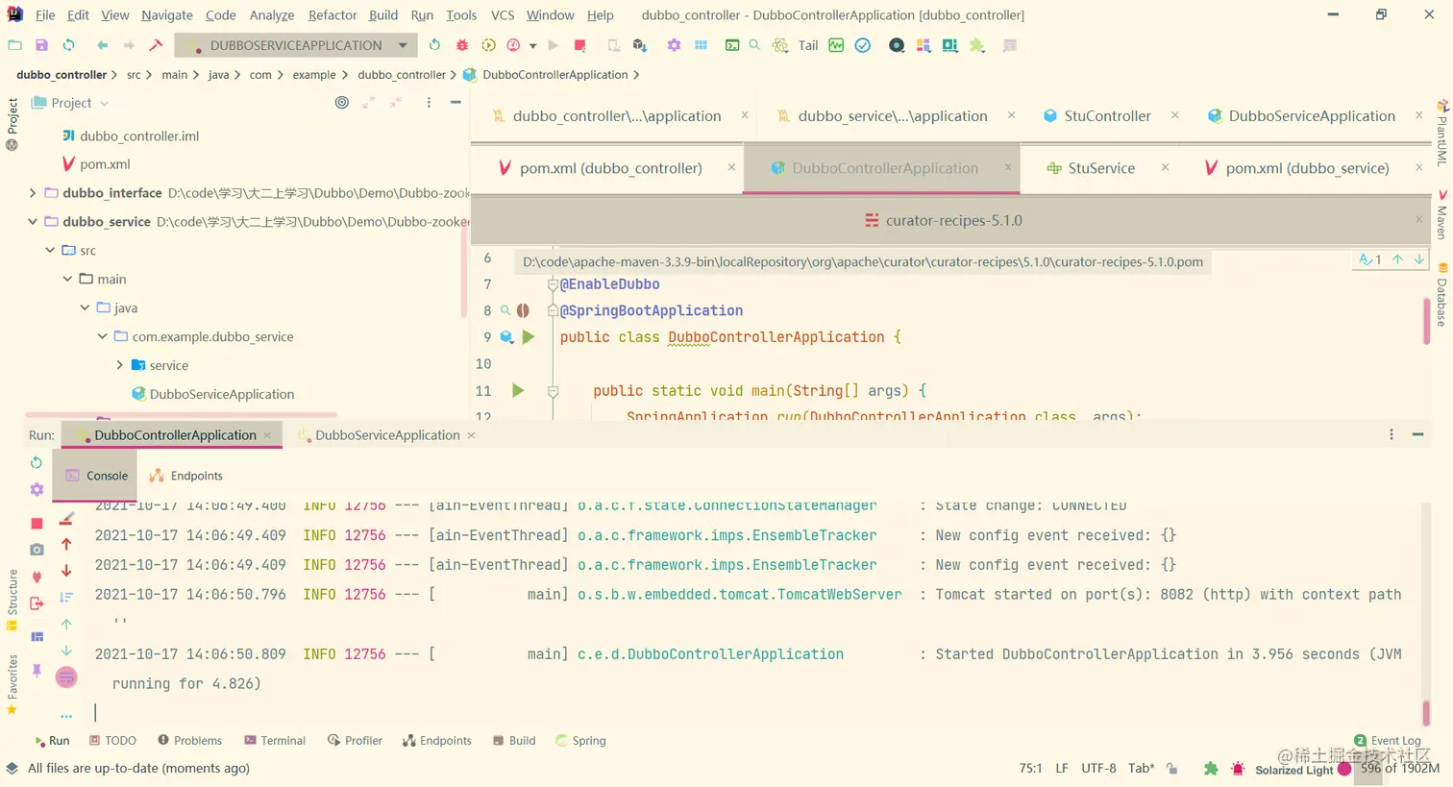Open the DUBBOSERVICEAPPLICATION run configuration dropdown
1453x787 pixels.
pos(296,45)
